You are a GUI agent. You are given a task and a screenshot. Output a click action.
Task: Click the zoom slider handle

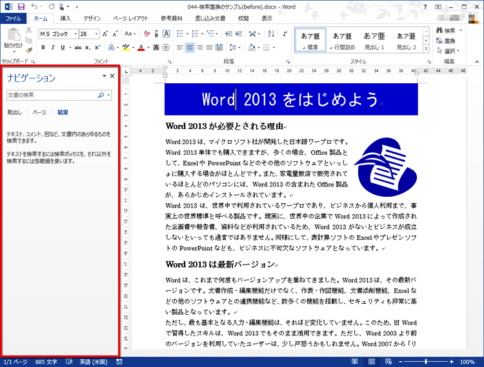coord(426,361)
